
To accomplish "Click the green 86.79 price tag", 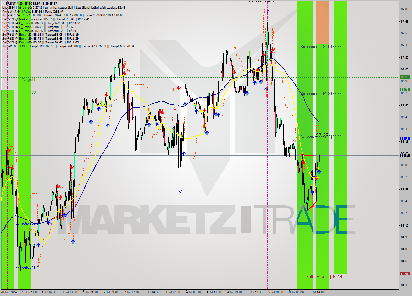I will tap(405, 89).
